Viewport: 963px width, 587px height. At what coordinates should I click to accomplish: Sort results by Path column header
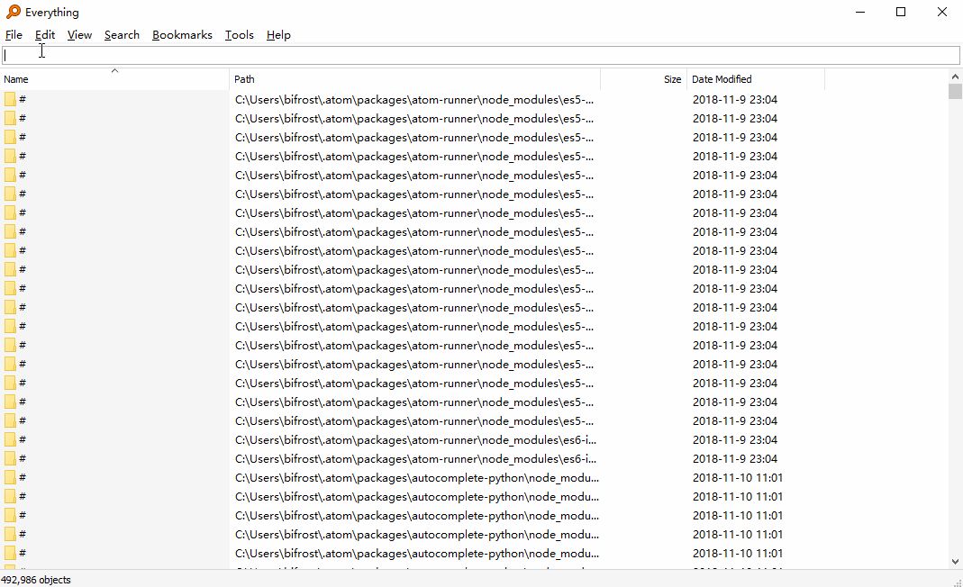coord(414,79)
